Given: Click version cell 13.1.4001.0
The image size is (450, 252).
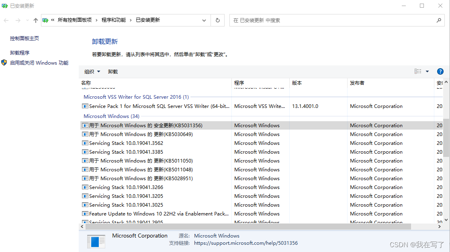Looking at the screenshot, I should 305,106.
